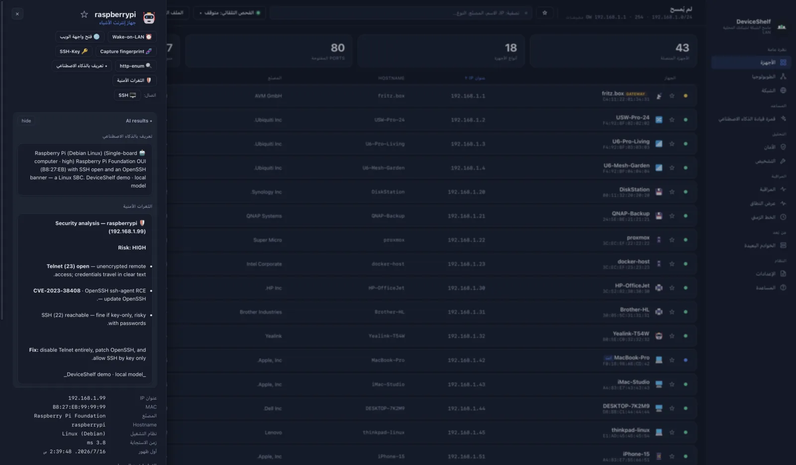Click the 43 connected devices stat card

[x=613, y=51]
